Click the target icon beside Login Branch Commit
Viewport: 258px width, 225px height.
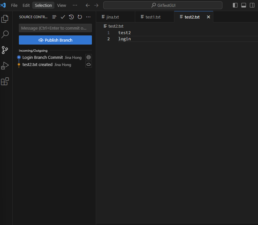(x=89, y=57)
